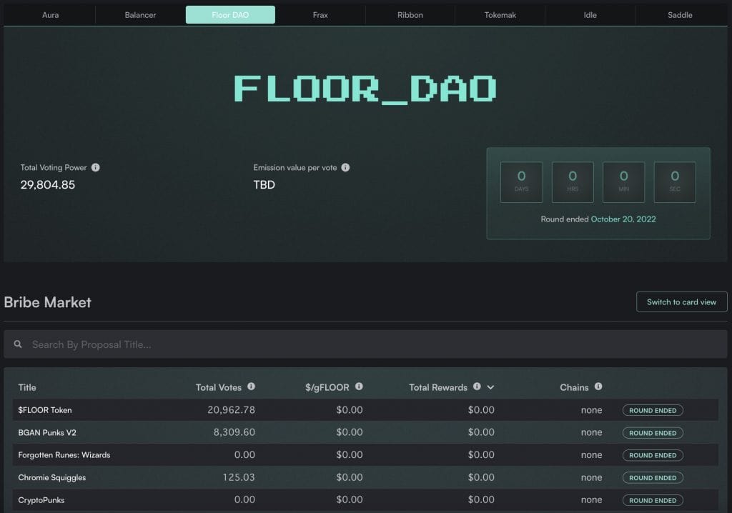Switch to the Balancer tab
Image resolution: width=732 pixels, height=513 pixels.
pos(140,15)
